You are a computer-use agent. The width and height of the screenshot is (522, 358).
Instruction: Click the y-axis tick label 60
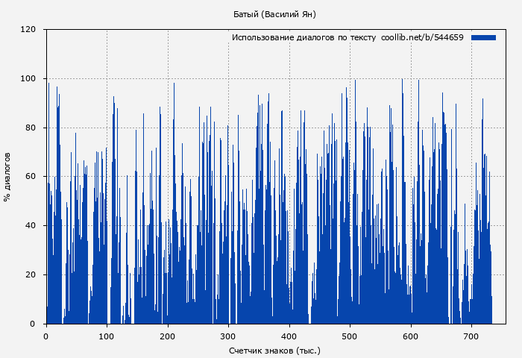31,177
